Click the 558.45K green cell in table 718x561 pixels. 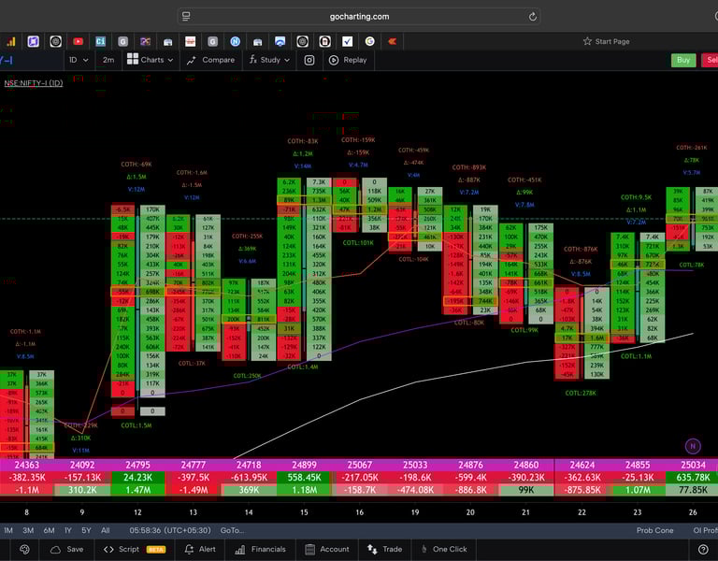pyautogui.click(x=304, y=477)
